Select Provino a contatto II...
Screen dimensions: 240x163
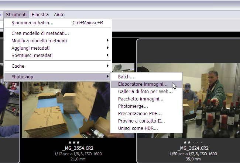146,121
